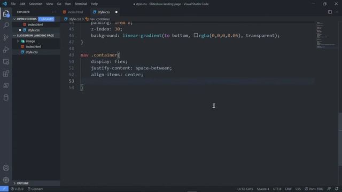Click the feedback icon in status bar
Image resolution: width=342 pixels, height=192 pixels.
pyautogui.click(x=329, y=189)
